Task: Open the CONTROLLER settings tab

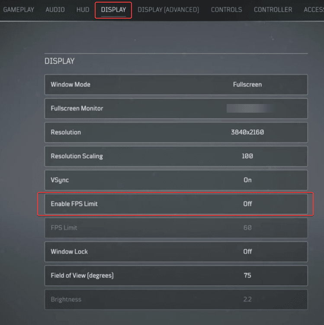Action: (273, 10)
